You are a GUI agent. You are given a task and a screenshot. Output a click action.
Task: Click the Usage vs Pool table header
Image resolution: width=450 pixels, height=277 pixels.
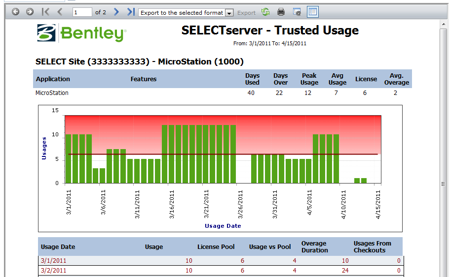tap(270, 246)
